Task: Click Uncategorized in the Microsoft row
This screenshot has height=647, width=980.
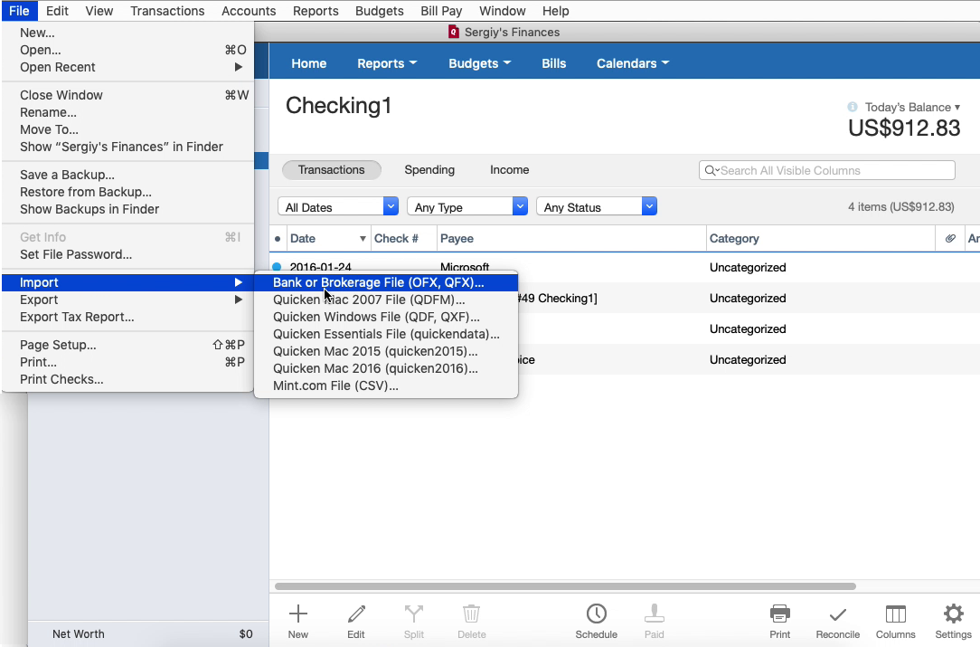Action: 748,267
